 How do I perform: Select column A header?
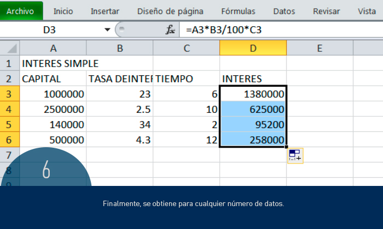pos(53,49)
